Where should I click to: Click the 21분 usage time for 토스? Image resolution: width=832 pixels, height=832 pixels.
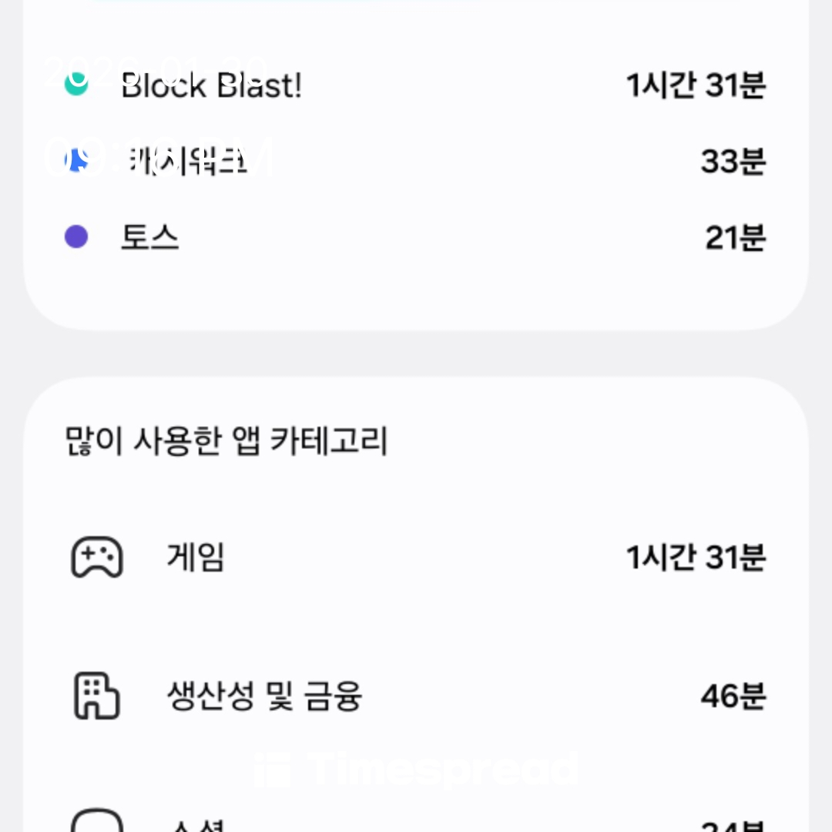coord(735,238)
